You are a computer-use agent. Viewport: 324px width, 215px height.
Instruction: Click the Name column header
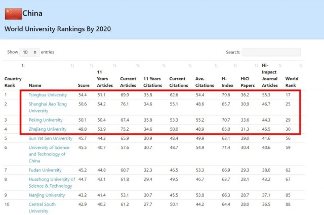[35, 85]
